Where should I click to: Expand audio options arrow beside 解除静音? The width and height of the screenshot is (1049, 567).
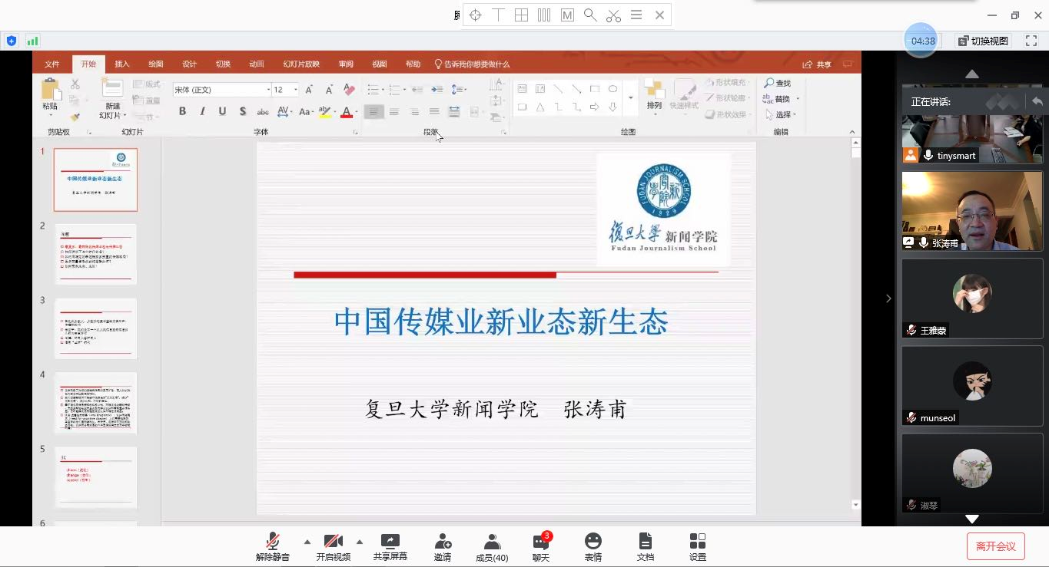click(x=307, y=542)
